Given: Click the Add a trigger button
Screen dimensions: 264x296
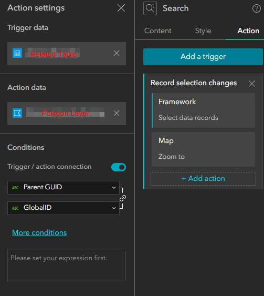Looking at the screenshot, I should [x=203, y=57].
